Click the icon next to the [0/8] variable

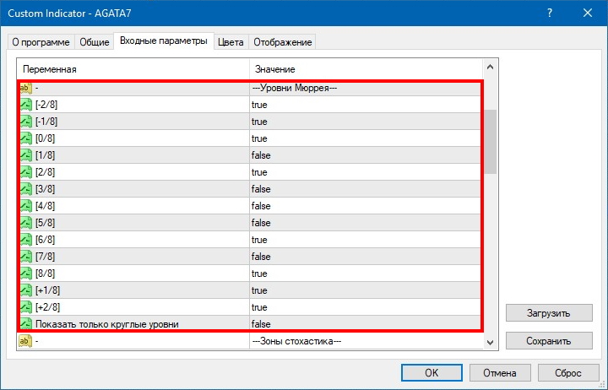click(x=25, y=138)
